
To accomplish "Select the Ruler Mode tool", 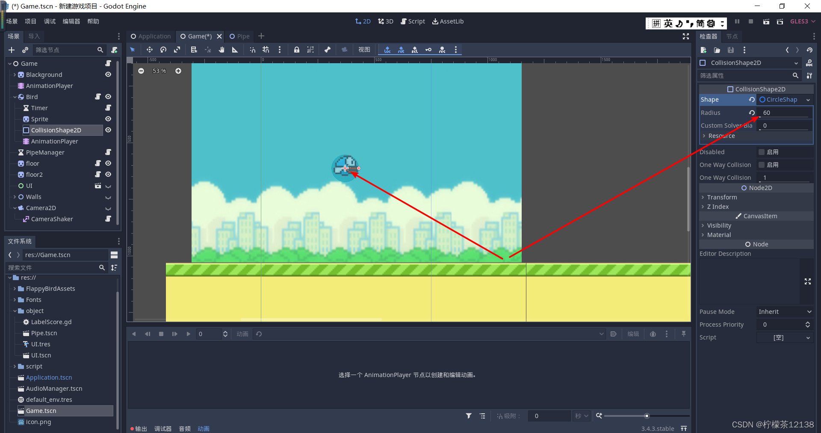I will pyautogui.click(x=235, y=50).
